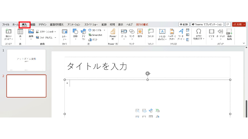Open the スライド ショー slide show tab
The height and width of the screenshot is (139, 248).
pyautogui.click(x=91, y=25)
